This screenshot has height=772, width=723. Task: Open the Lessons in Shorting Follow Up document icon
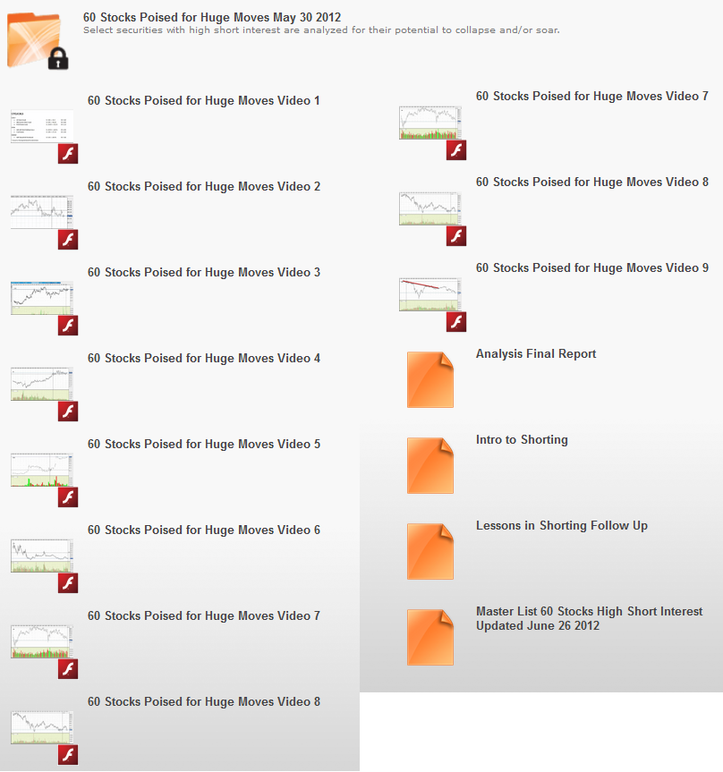point(430,551)
